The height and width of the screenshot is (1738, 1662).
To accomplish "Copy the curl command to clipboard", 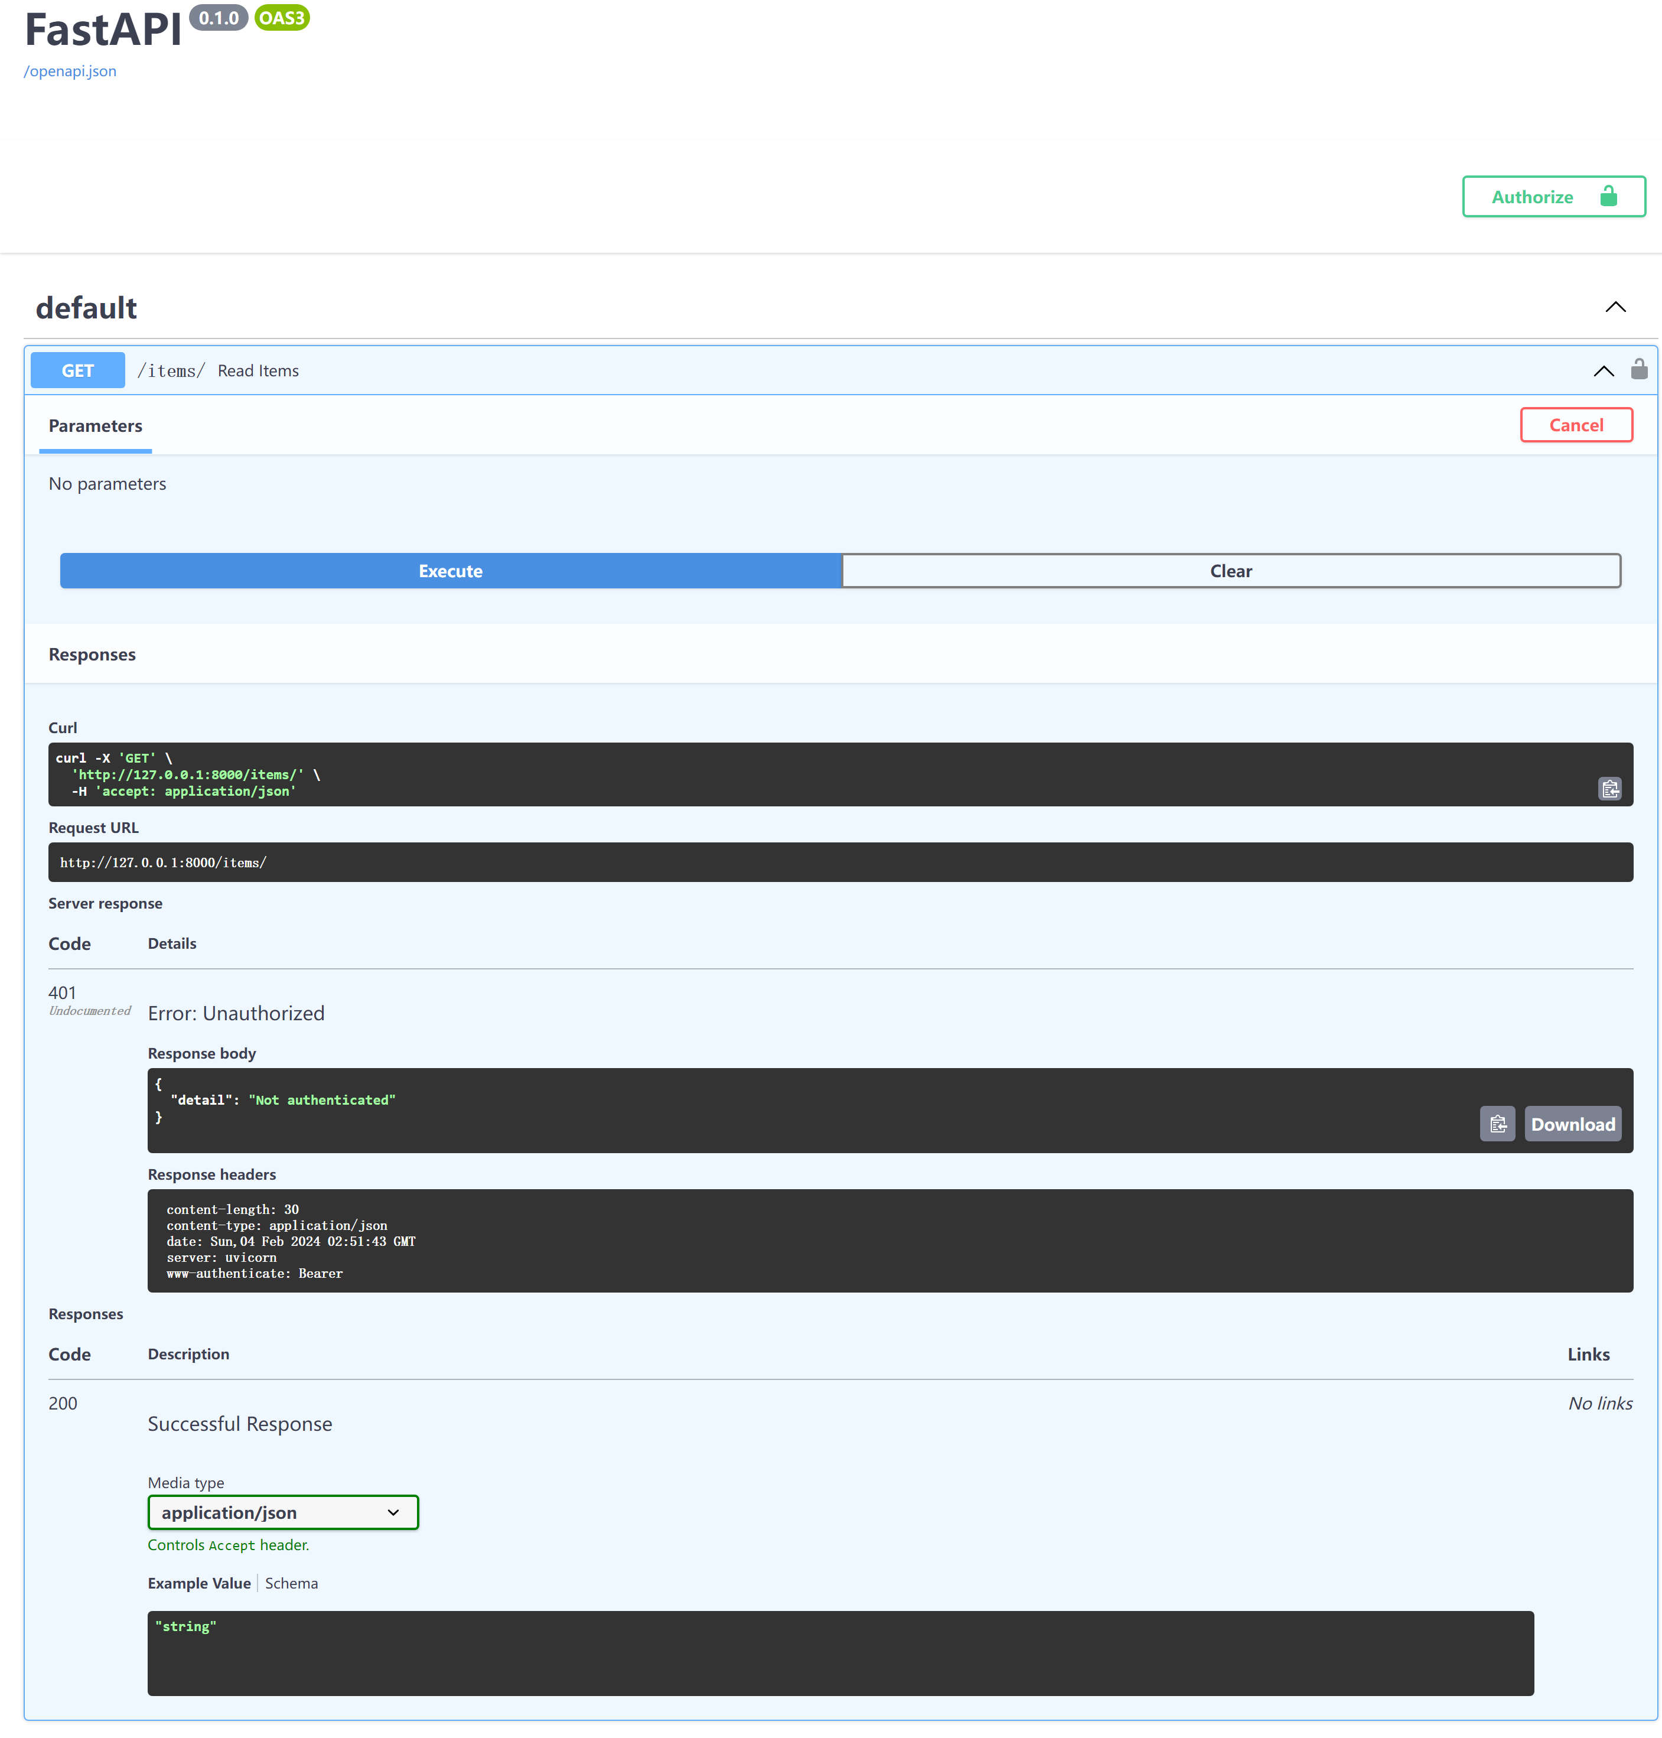I will [x=1610, y=788].
